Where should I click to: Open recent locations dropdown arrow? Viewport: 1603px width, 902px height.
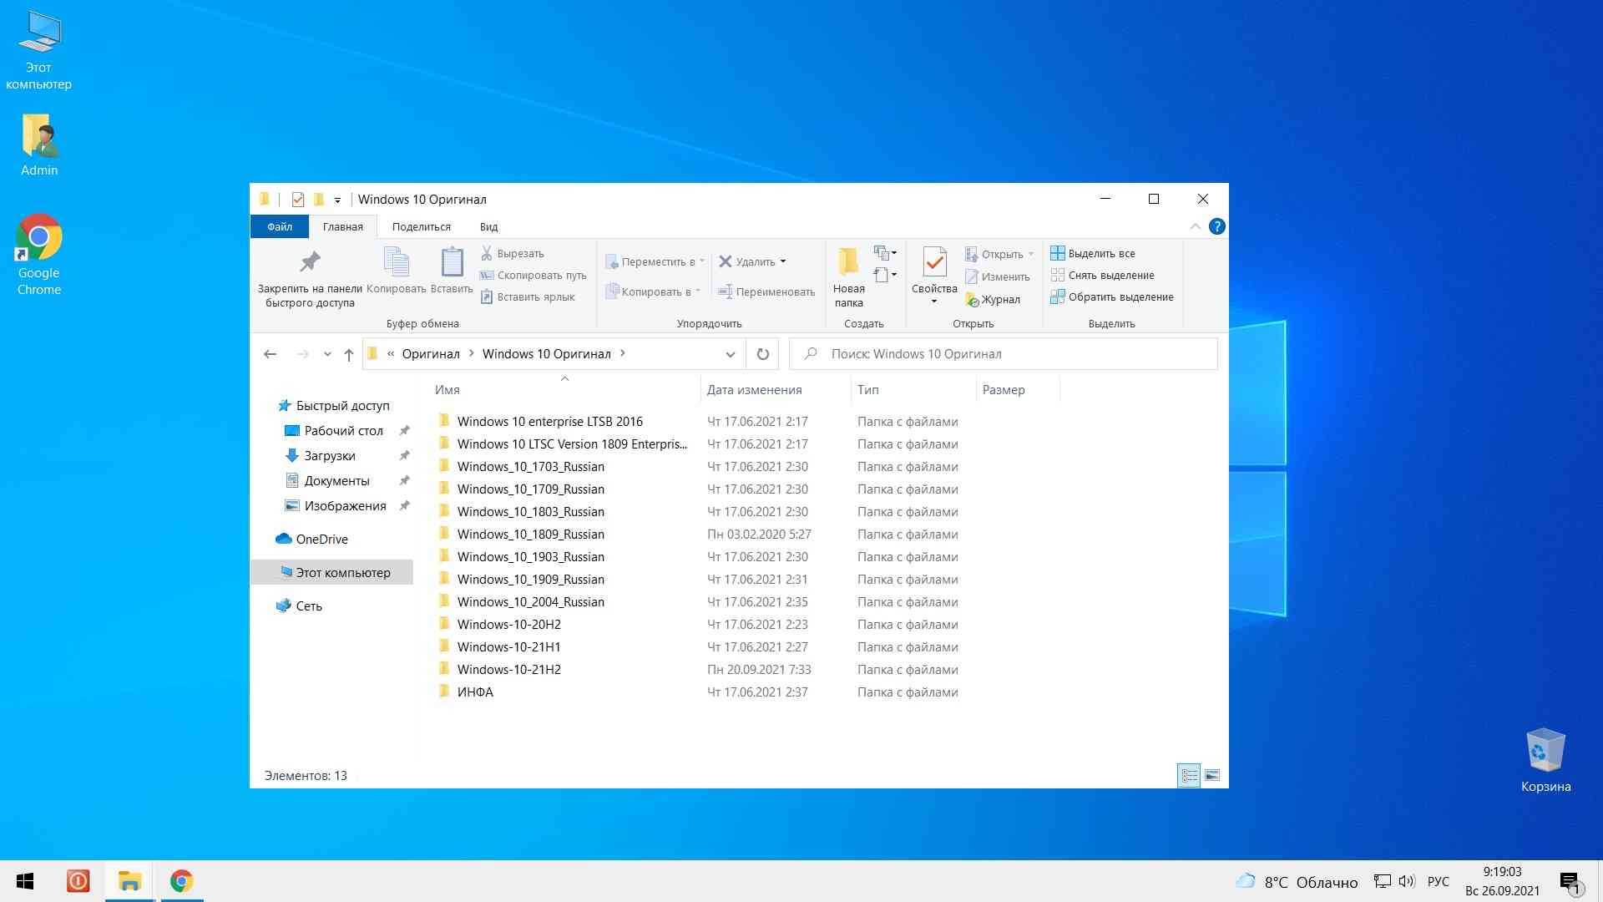tap(327, 354)
